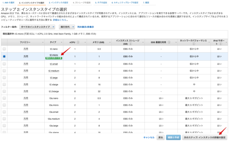Click 次のステップ: インスタンスの詳細の設定 button
Screen dimensions: 229x141
click(x=205, y=137)
